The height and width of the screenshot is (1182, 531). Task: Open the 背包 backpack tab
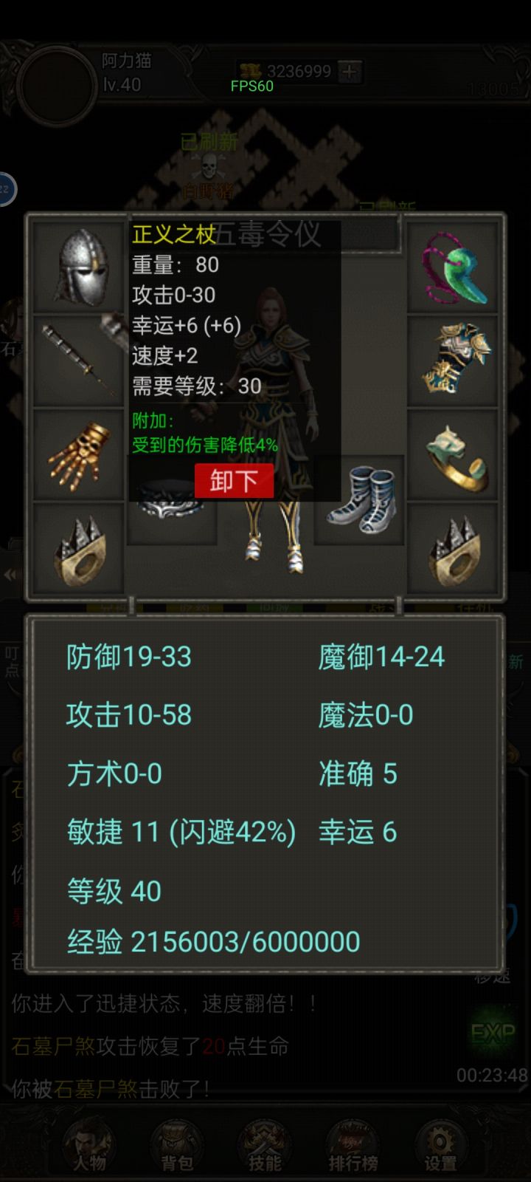(177, 1146)
